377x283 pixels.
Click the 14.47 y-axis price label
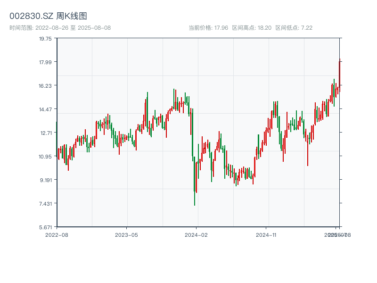(x=45, y=109)
